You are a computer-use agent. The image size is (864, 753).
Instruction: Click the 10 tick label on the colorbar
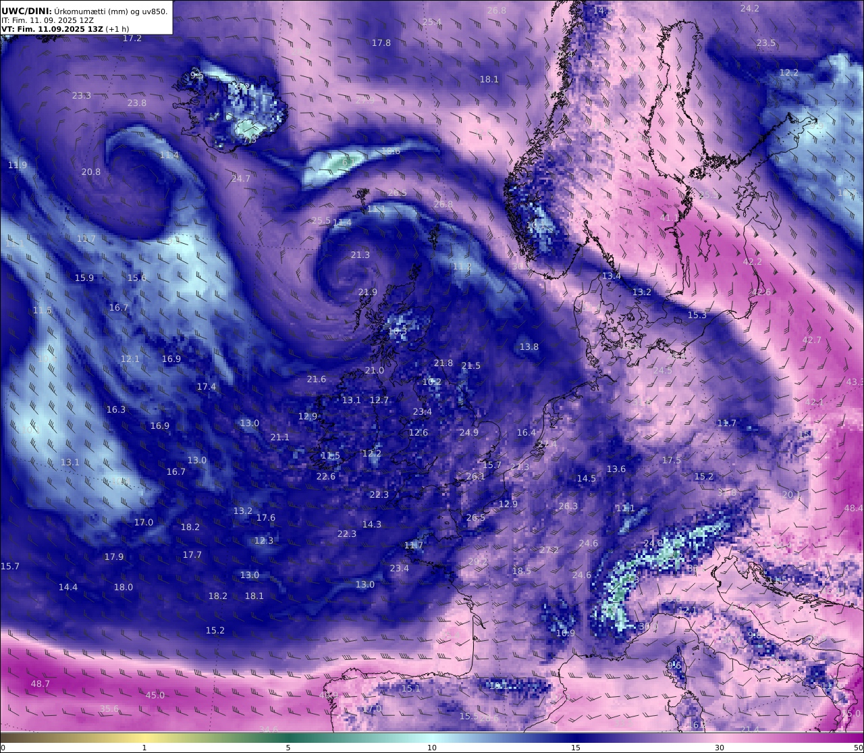click(x=432, y=748)
